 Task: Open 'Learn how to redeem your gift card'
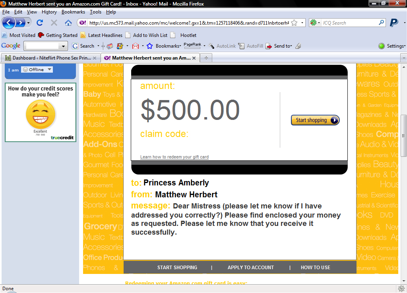coord(174,157)
